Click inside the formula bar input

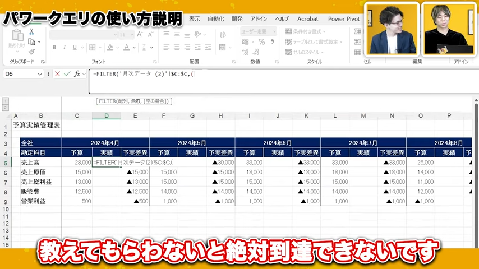click(284, 81)
